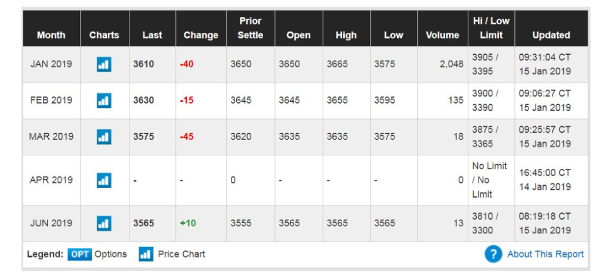
Task: Open price chart for APR 2019
Action: pyautogui.click(x=104, y=180)
